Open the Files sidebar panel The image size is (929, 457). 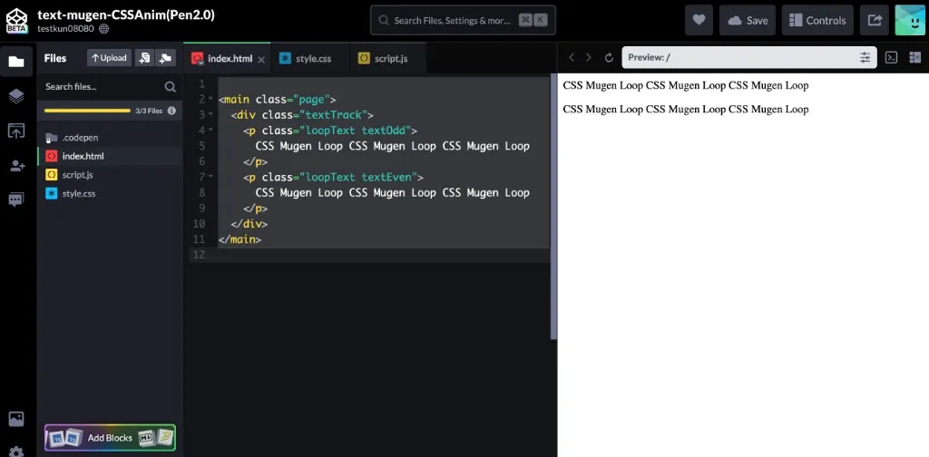pos(16,62)
